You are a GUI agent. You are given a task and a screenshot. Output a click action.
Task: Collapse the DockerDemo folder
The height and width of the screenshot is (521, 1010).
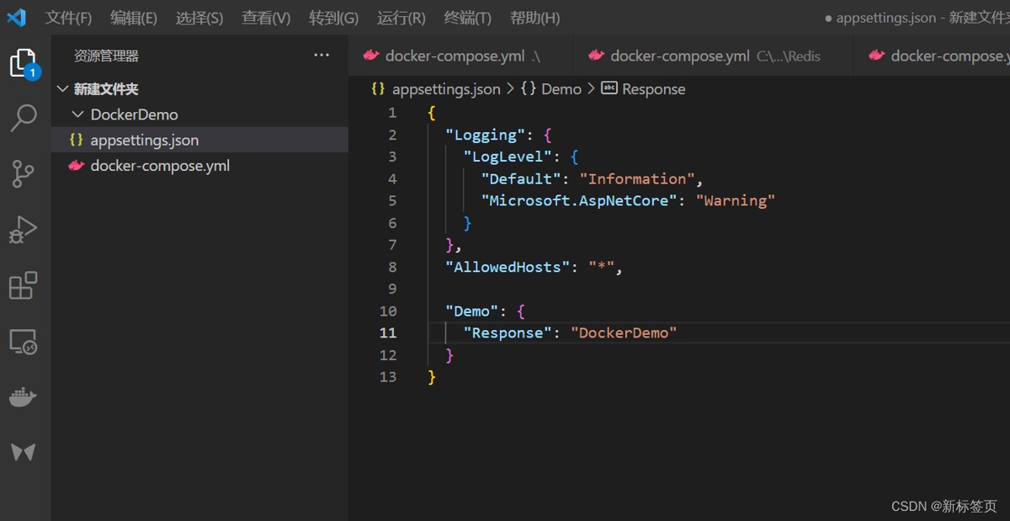[x=133, y=114]
